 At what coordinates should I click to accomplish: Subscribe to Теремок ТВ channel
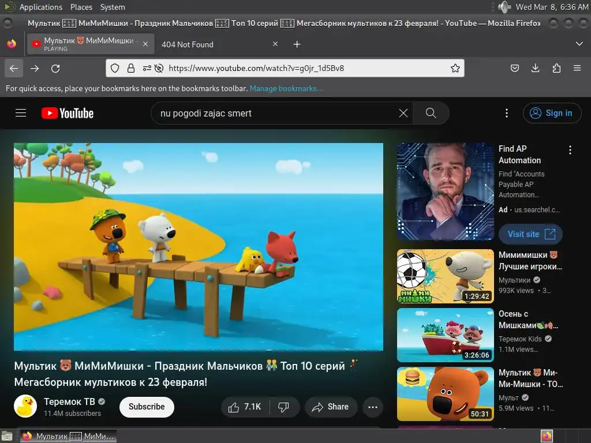147,407
